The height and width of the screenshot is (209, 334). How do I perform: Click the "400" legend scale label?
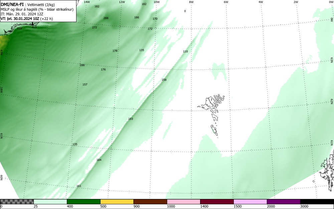(70, 206)
